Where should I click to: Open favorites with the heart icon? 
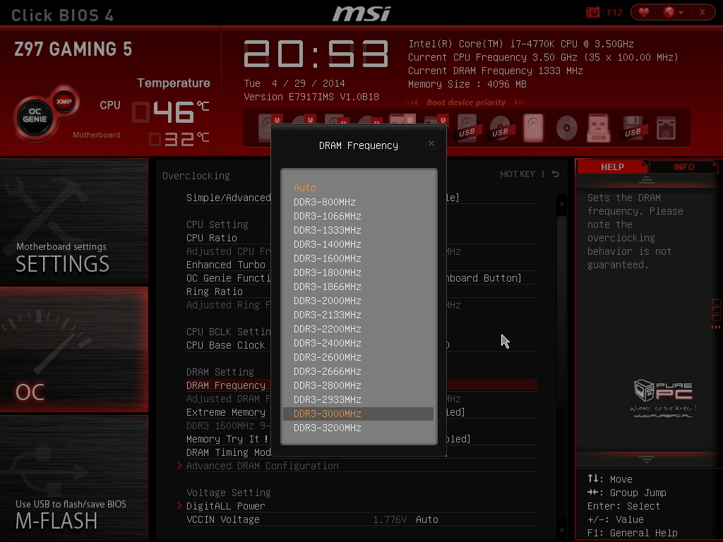click(x=644, y=13)
